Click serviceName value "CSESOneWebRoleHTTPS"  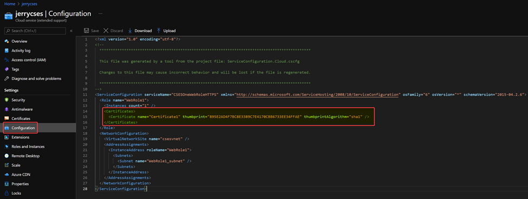(x=195, y=95)
